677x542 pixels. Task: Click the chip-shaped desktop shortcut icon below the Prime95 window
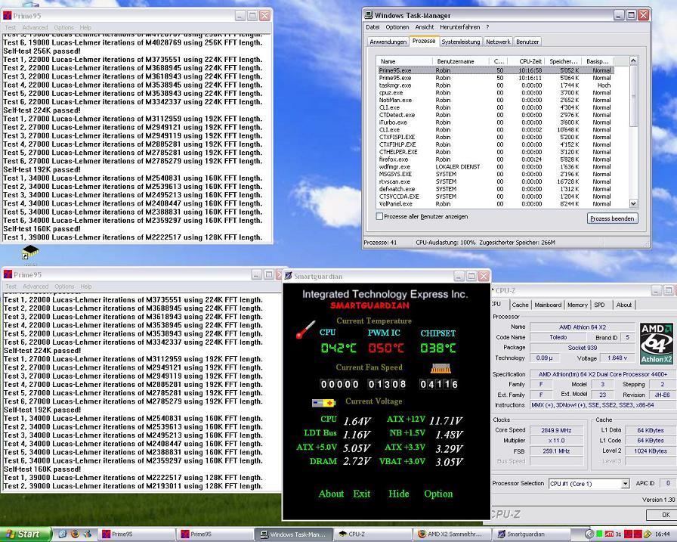tap(30, 252)
